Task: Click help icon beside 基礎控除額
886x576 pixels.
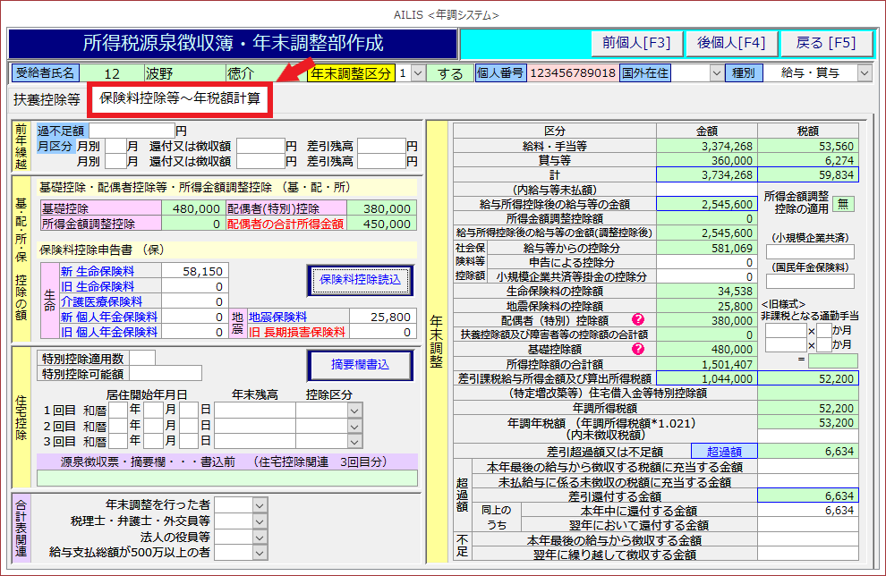Action: pyautogui.click(x=638, y=349)
